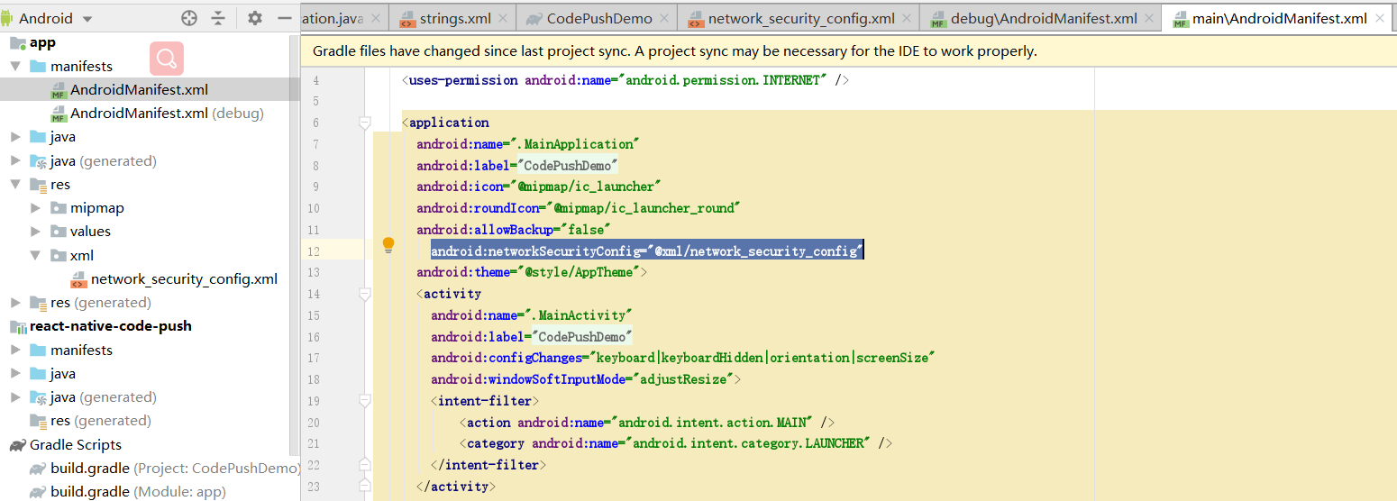The image size is (1397, 501).
Task: Click the category LAUNCHER line
Action: tap(676, 443)
